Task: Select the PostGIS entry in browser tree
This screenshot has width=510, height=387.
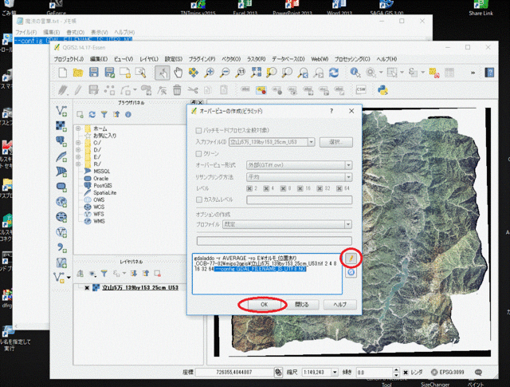Action: coord(103,185)
